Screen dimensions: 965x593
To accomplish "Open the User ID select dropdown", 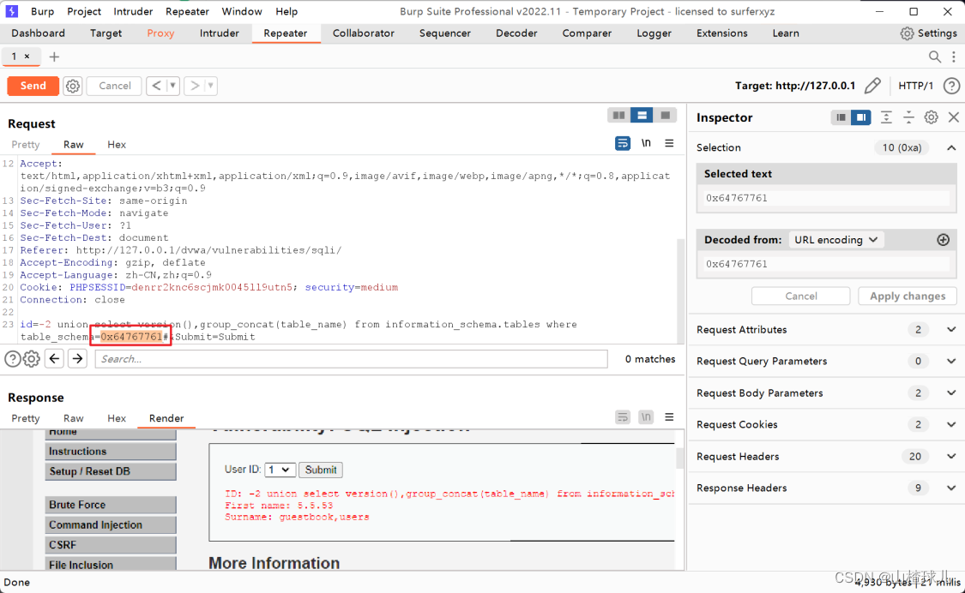I will [280, 470].
